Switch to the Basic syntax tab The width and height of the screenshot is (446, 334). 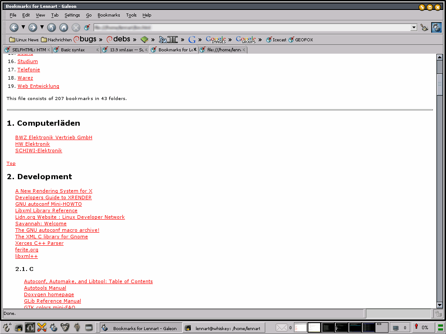[x=76, y=50]
